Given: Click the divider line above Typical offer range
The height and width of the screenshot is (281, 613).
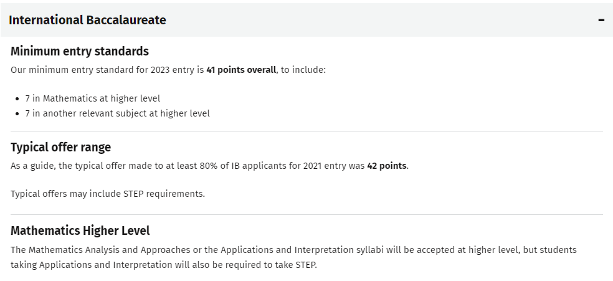Looking at the screenshot, I should point(306,131).
